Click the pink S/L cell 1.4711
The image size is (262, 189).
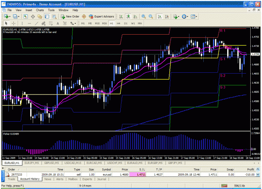tap(138, 174)
